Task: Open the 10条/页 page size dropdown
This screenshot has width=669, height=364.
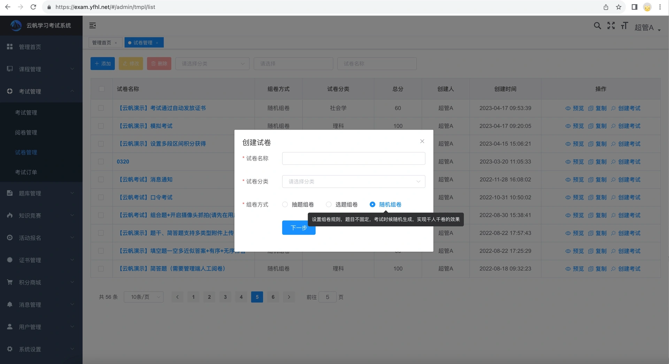Action: 144,297
